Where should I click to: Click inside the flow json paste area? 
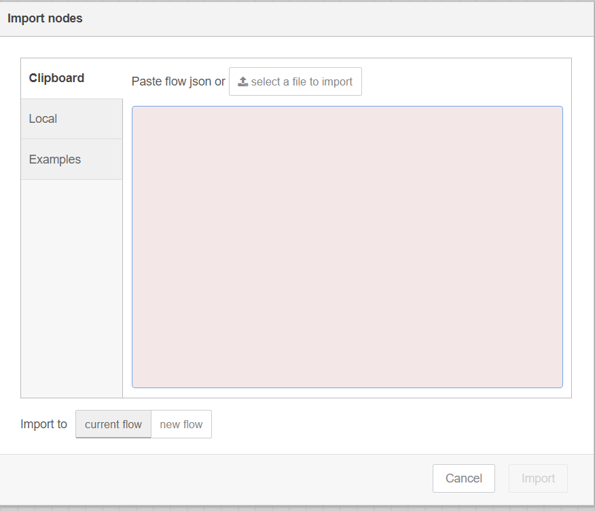[x=347, y=246]
